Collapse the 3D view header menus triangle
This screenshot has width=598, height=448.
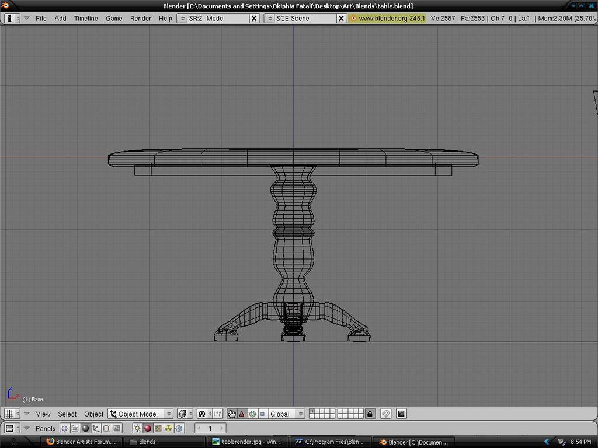[x=27, y=414]
